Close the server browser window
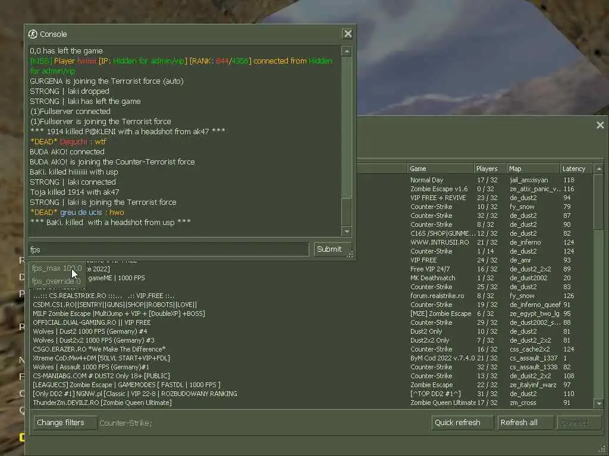The height and width of the screenshot is (456, 609). 600,125
